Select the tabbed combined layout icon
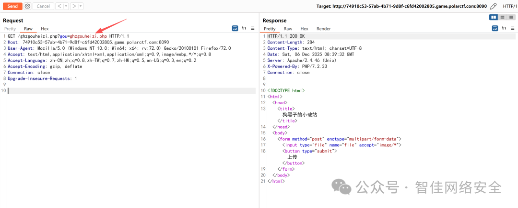The image size is (518, 208). coord(511,17)
